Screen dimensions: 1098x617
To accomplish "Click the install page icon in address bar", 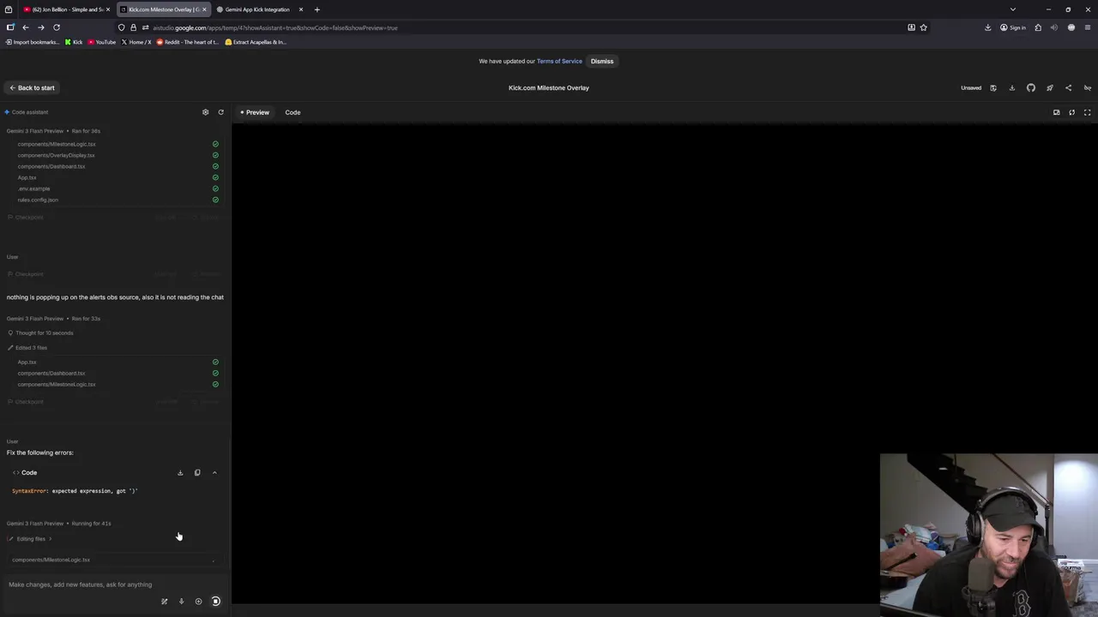I will coord(911,27).
